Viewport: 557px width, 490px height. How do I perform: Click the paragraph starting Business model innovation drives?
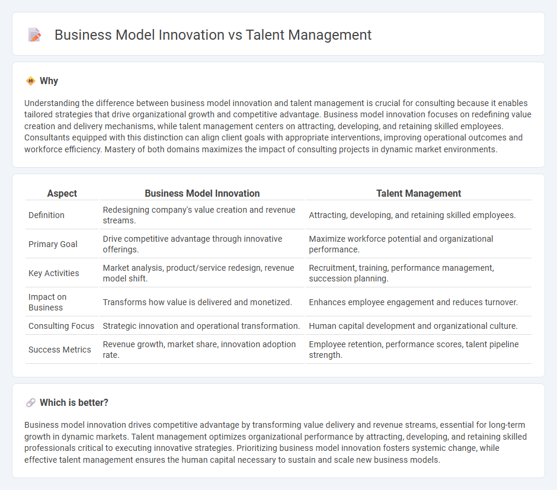pyautogui.click(x=276, y=443)
